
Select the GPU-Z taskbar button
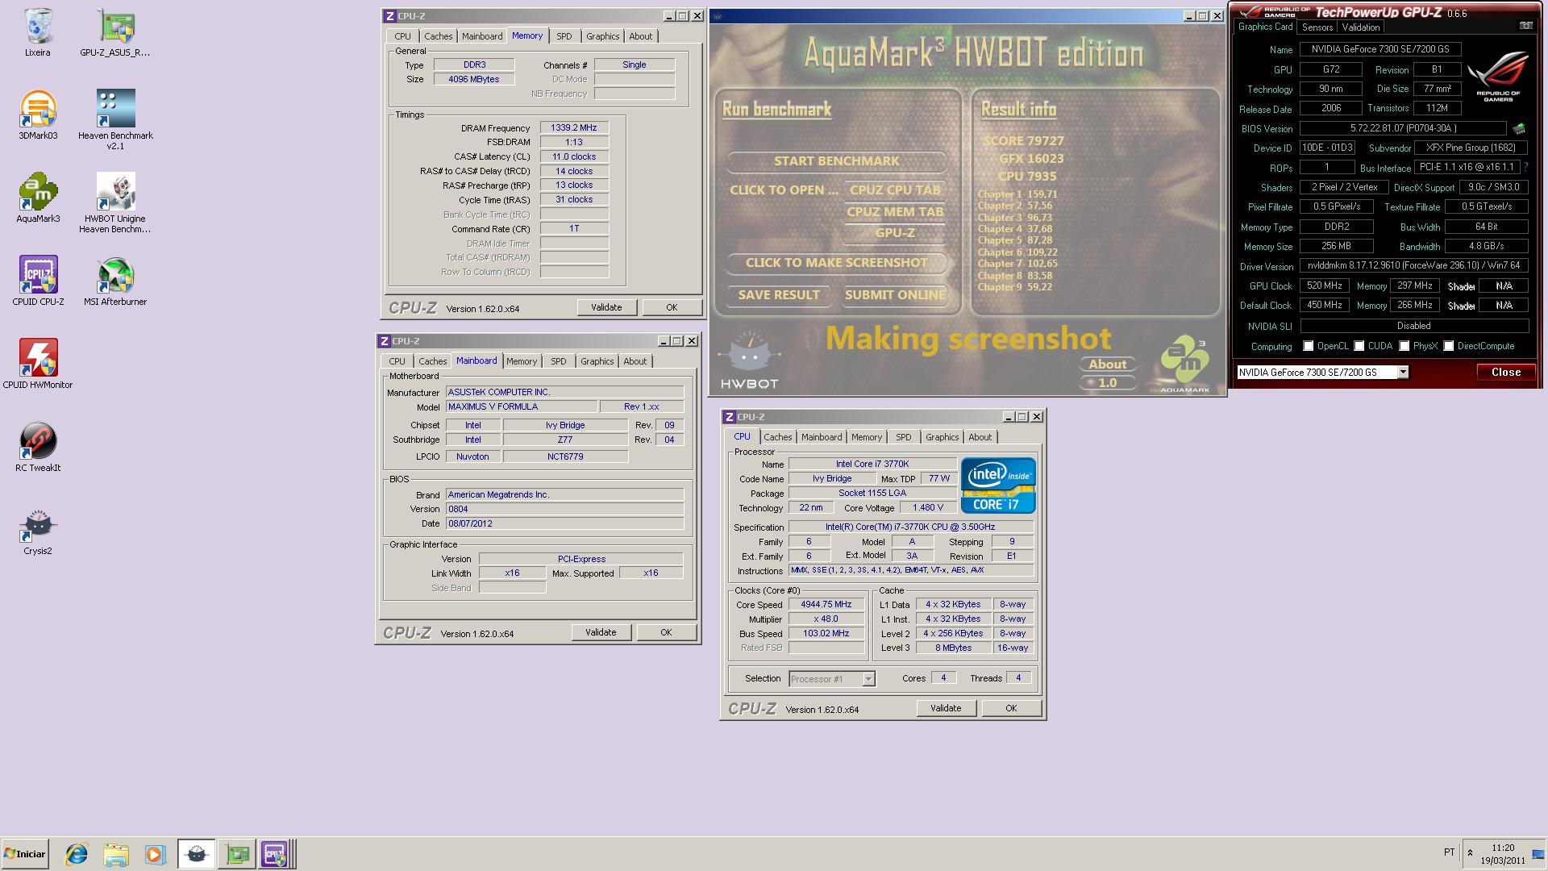pos(237,854)
